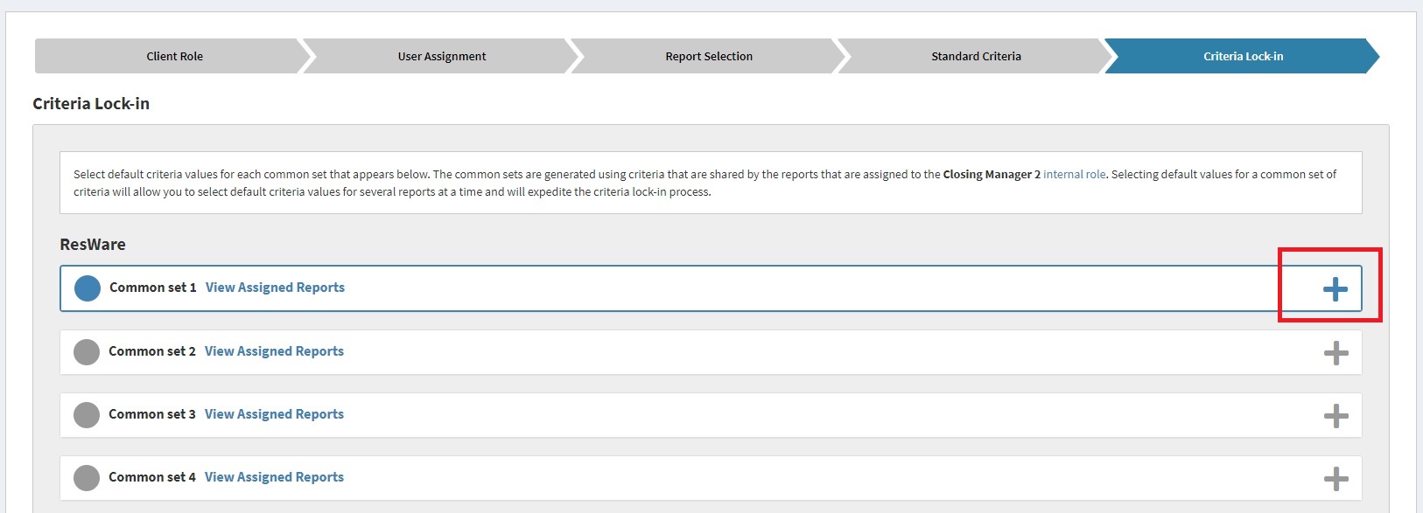View Assigned Reports for Common set 1
Image resolution: width=1423 pixels, height=513 pixels.
275,288
